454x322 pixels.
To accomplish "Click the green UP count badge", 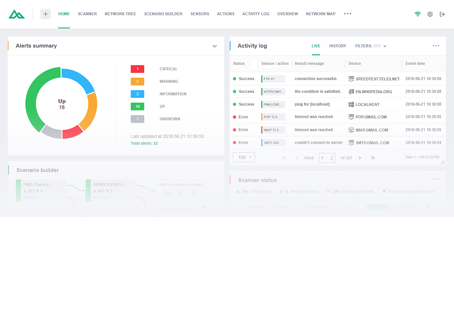I will tap(137, 106).
